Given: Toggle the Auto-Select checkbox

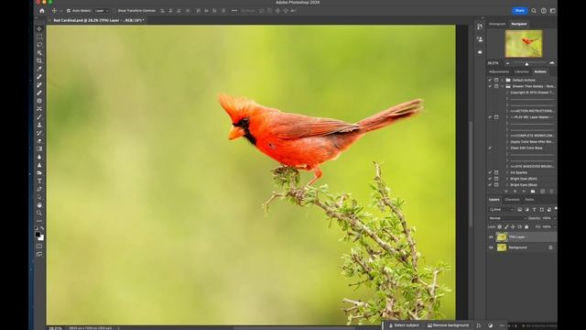Looking at the screenshot, I should click(x=69, y=11).
